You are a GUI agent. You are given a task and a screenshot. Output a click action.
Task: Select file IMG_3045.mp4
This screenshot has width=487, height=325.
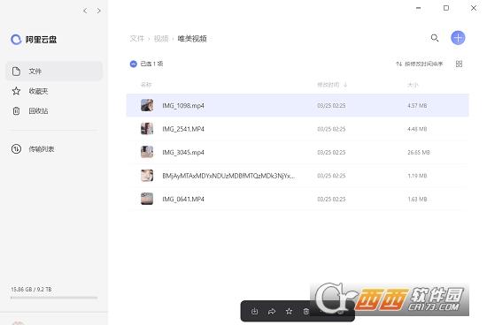point(298,152)
